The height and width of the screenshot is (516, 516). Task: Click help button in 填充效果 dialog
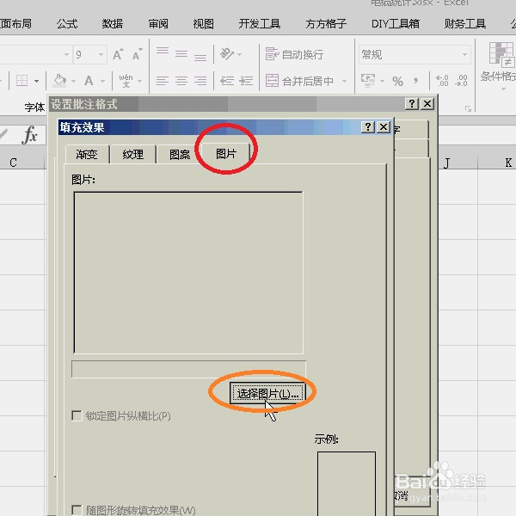(x=368, y=127)
